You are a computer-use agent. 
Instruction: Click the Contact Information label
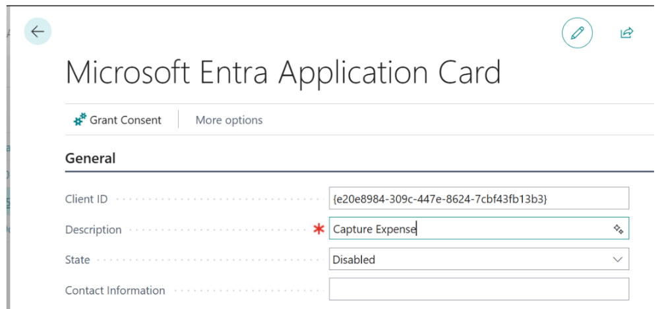tap(115, 291)
